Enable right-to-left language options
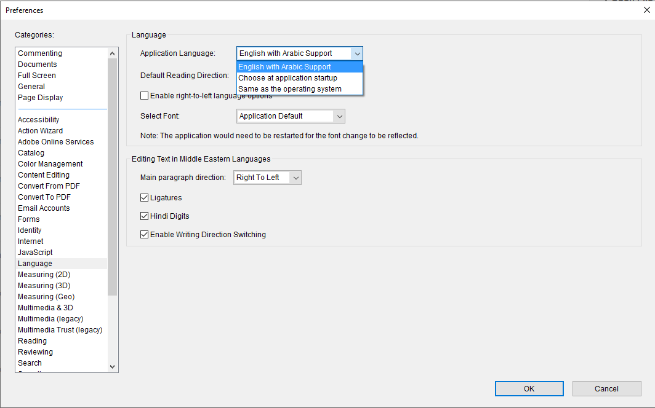This screenshot has height=408, width=655. (144, 95)
